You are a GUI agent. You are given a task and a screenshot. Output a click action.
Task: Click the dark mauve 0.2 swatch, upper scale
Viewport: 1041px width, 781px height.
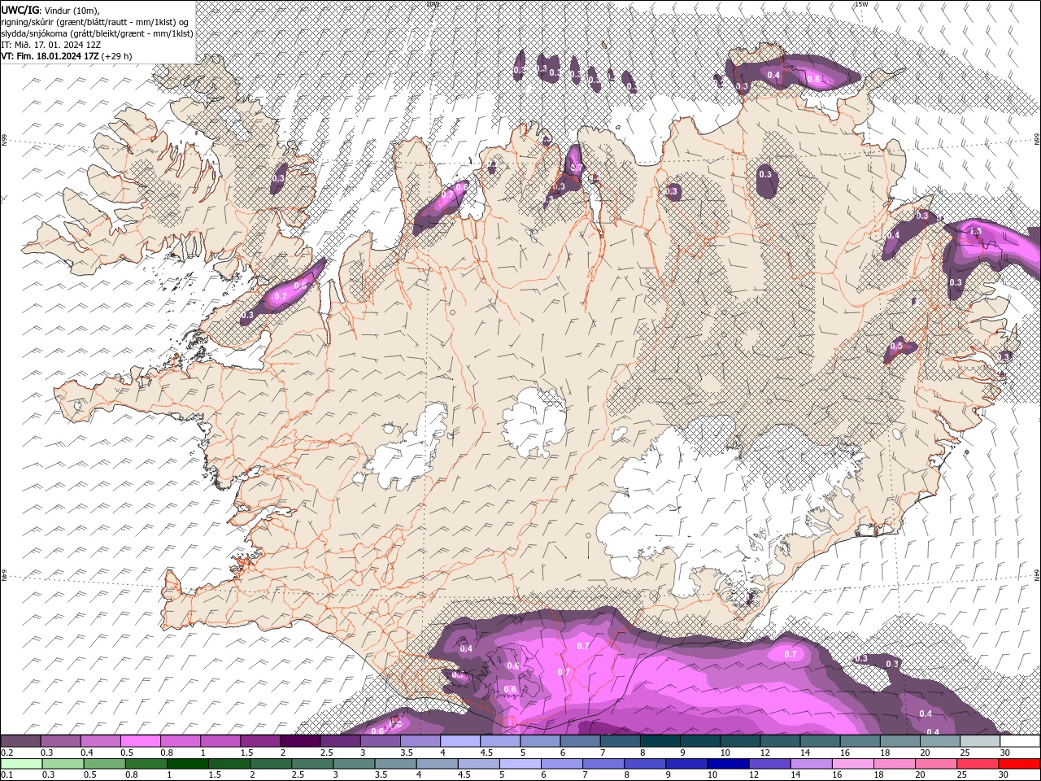coord(20,742)
